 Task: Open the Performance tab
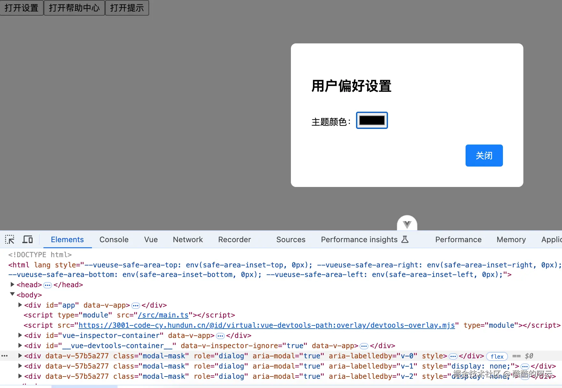tap(458, 239)
